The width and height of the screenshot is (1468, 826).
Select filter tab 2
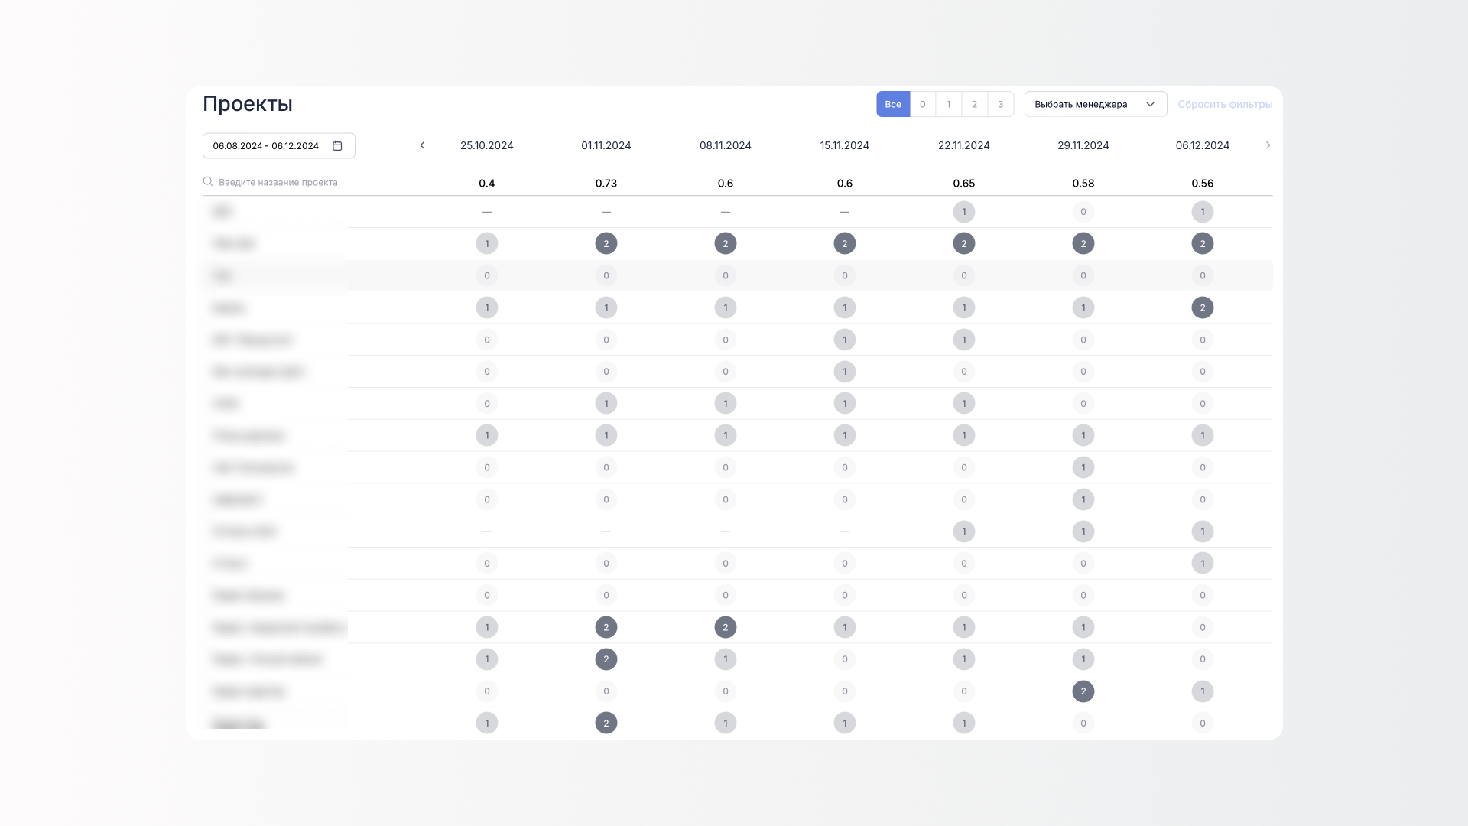click(974, 105)
